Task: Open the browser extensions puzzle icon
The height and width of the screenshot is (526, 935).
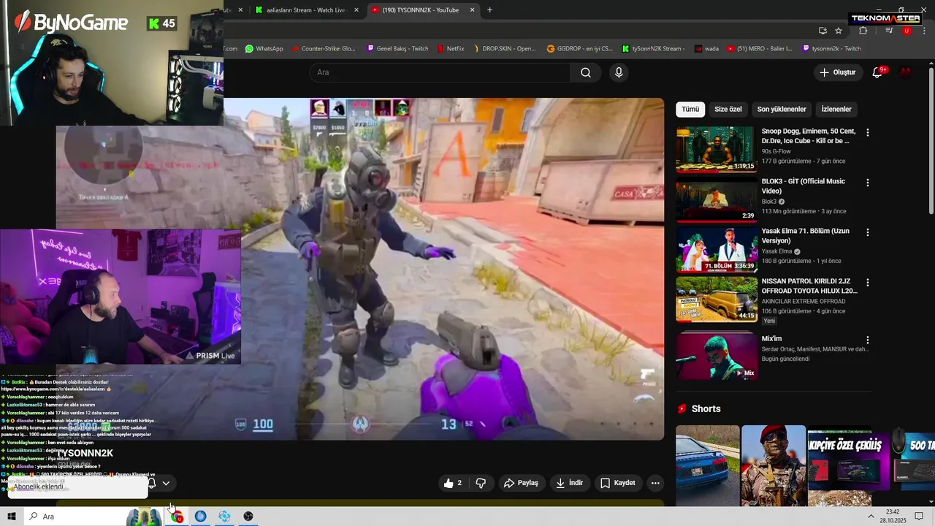Action: click(863, 31)
